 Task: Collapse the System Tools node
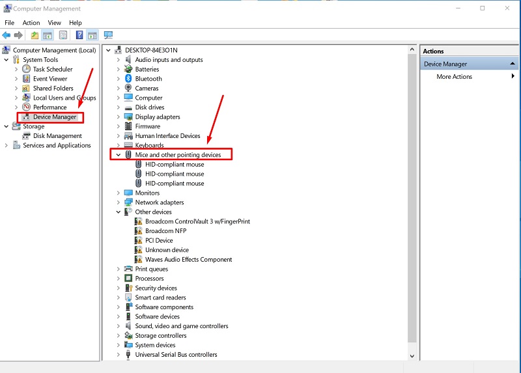[7, 60]
